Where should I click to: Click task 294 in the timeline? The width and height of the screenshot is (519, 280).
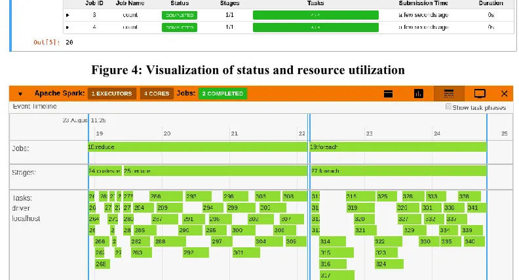(x=213, y=207)
